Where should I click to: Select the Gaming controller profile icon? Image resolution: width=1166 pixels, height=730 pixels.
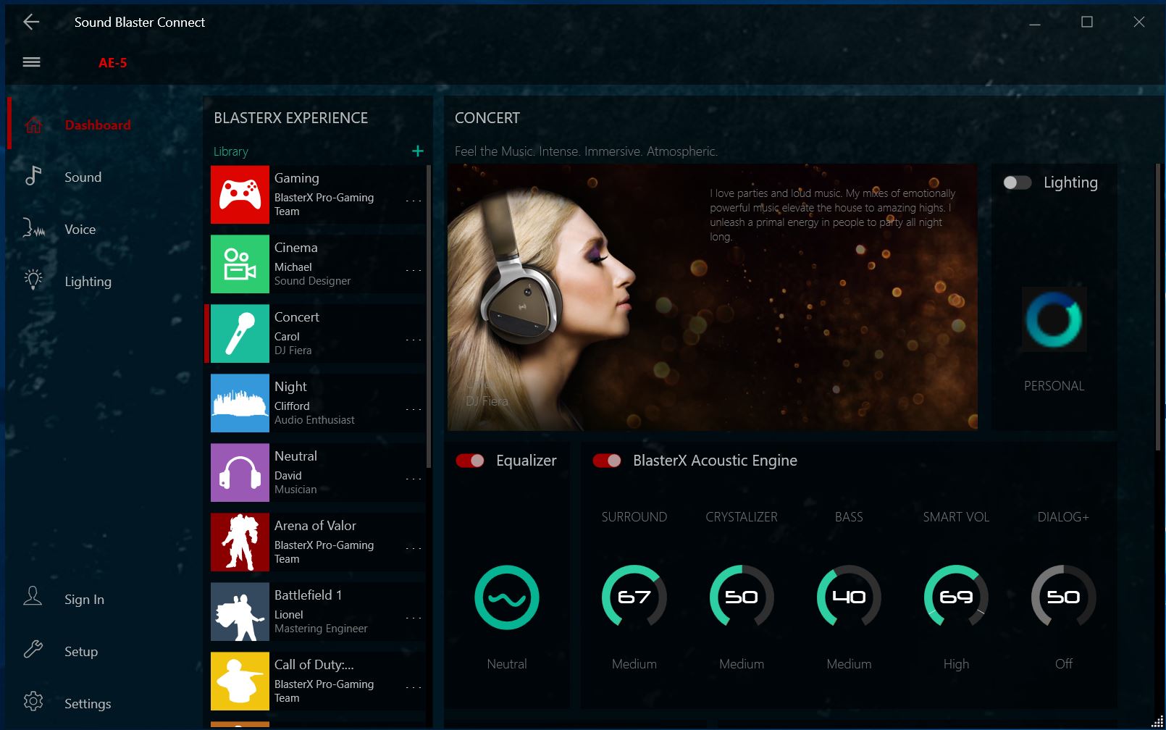[240, 195]
